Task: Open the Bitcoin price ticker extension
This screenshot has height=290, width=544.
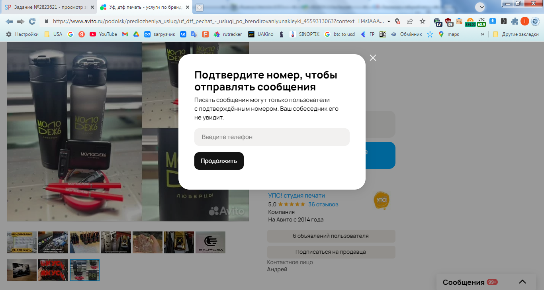Action: (470, 22)
